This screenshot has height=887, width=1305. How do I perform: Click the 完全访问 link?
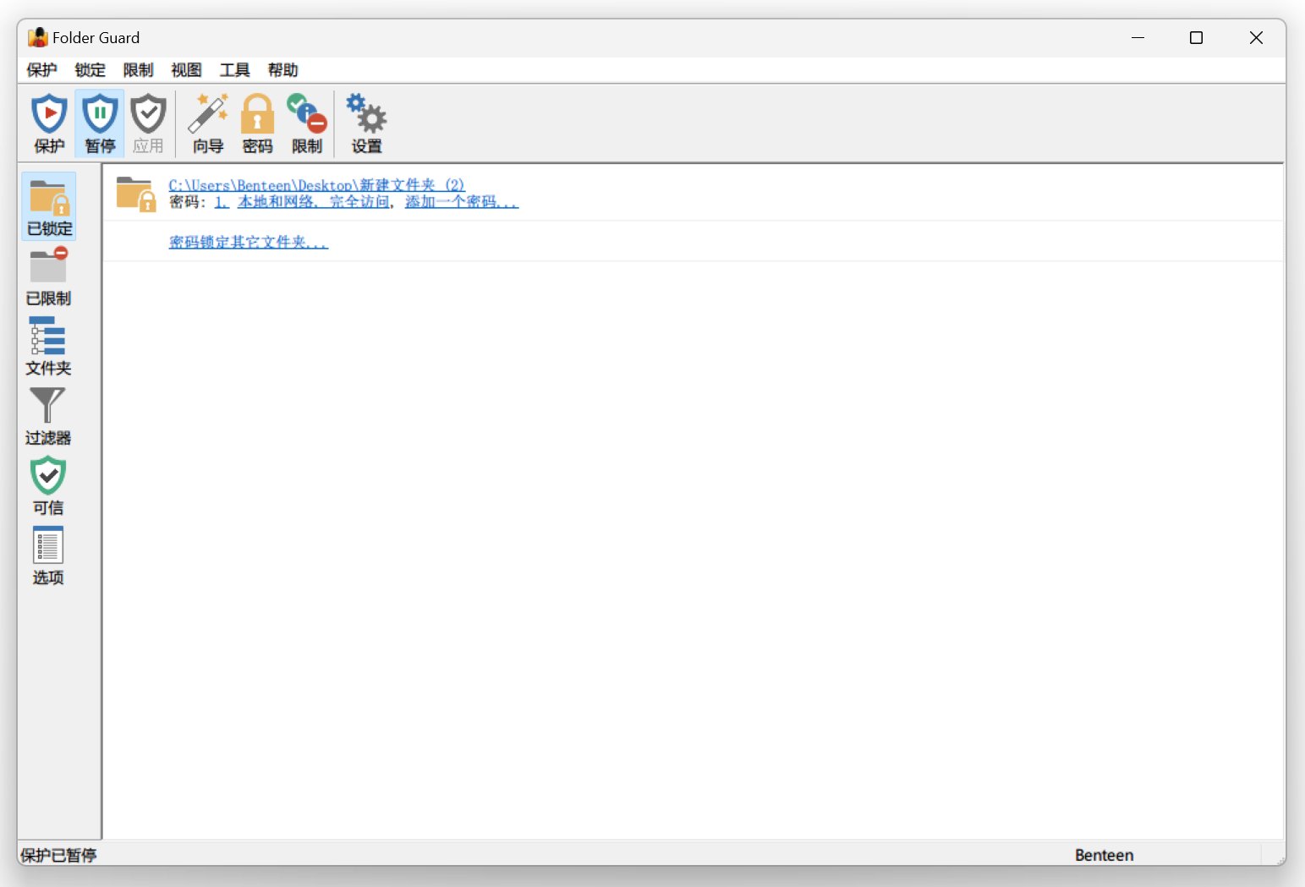pos(359,202)
